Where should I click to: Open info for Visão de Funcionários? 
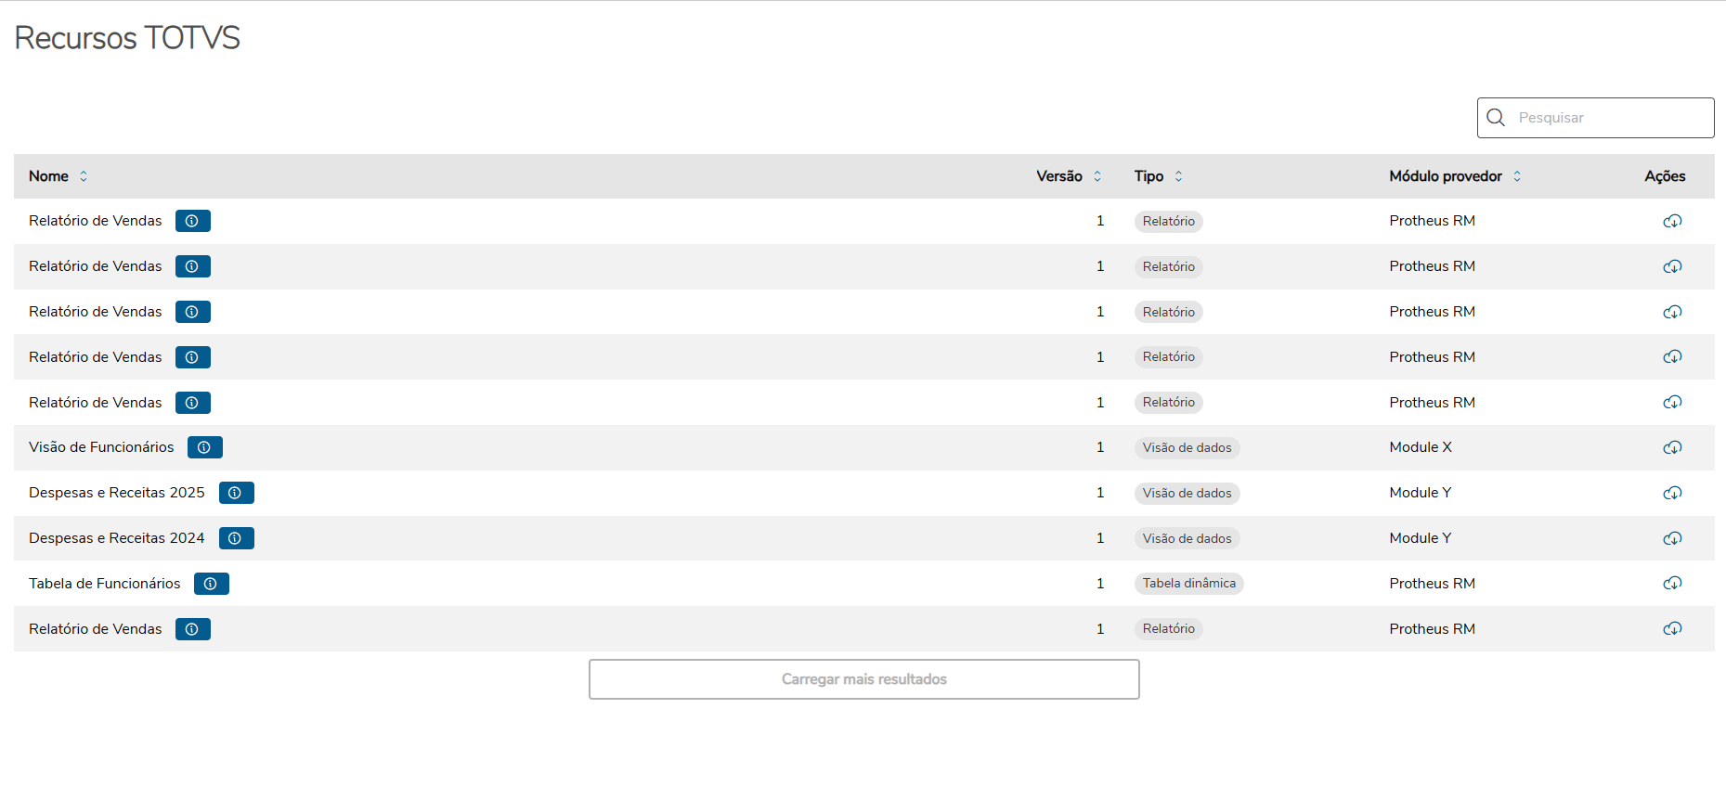click(204, 447)
